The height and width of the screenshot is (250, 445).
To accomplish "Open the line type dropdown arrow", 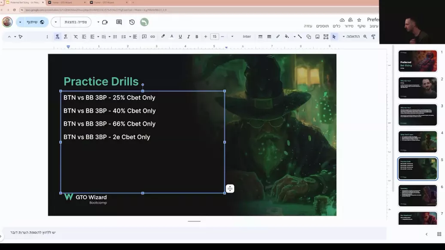I will pos(295,36).
